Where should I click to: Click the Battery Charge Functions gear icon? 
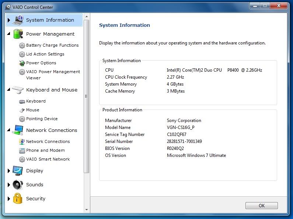pos(22,45)
